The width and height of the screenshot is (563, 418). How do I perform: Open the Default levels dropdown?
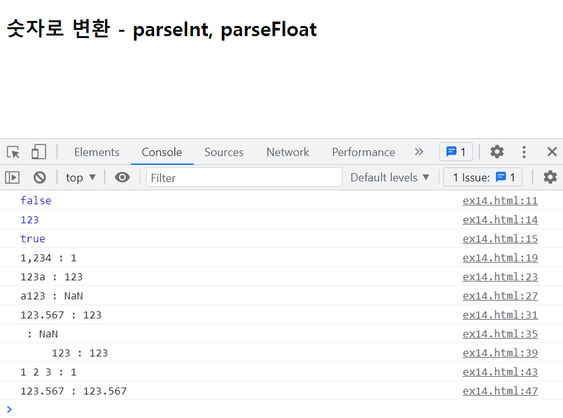(389, 178)
